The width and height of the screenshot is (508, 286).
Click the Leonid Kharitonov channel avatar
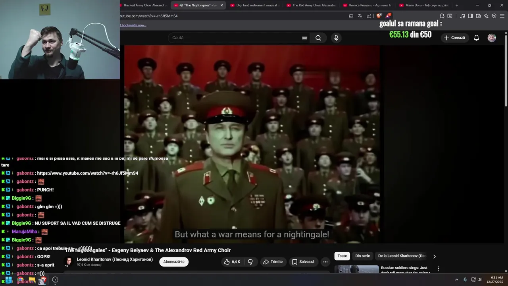pyautogui.click(x=69, y=261)
